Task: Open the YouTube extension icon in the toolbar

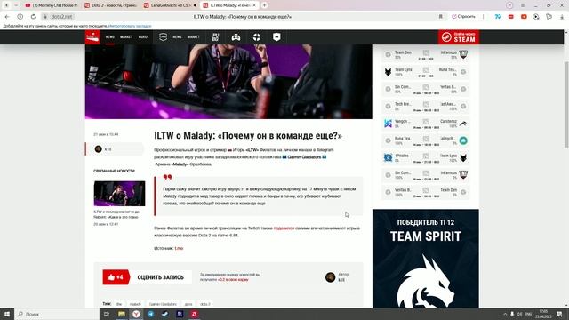Action: (x=524, y=17)
